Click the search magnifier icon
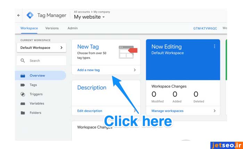 coord(23,61)
